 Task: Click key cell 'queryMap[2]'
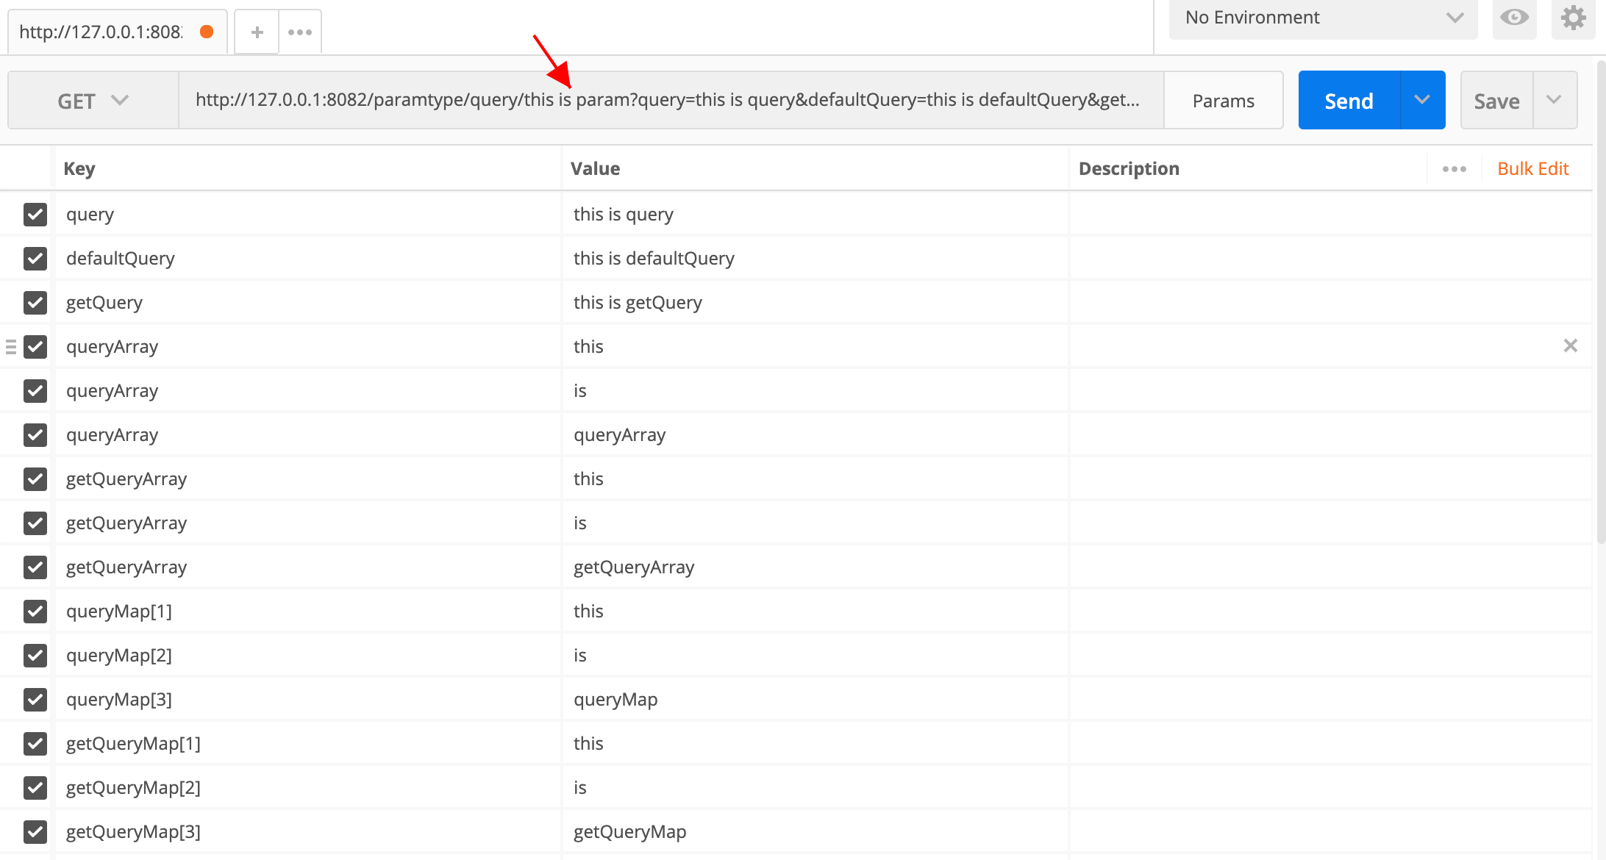click(308, 655)
